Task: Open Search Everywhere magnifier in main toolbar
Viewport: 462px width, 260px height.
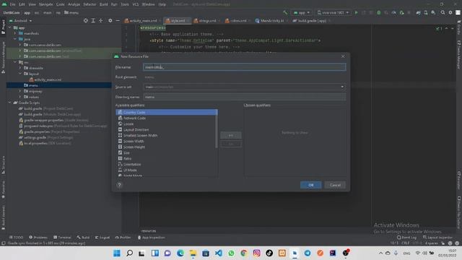Action: coord(443,13)
